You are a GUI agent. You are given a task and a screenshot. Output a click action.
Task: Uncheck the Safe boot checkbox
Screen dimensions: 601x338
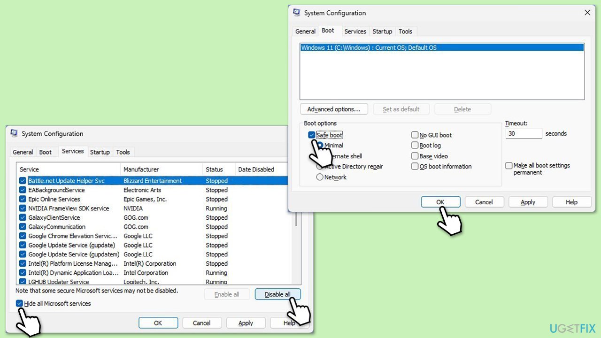[312, 135]
